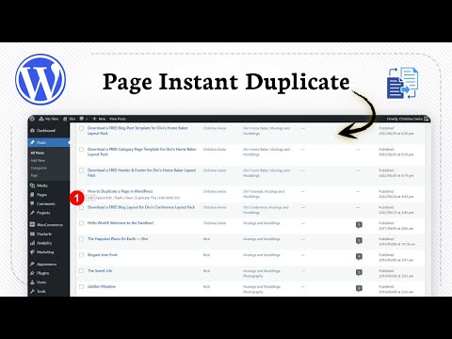This screenshot has width=452, height=339.
Task: Click the comments bubble in admin bar
Action: pos(83,119)
